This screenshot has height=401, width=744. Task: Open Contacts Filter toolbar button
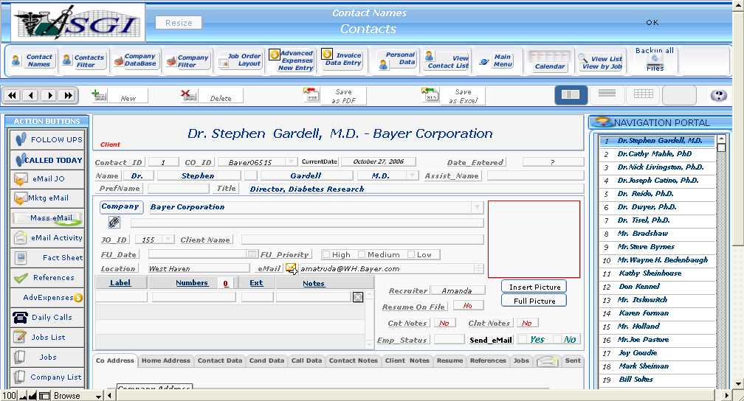pos(83,60)
